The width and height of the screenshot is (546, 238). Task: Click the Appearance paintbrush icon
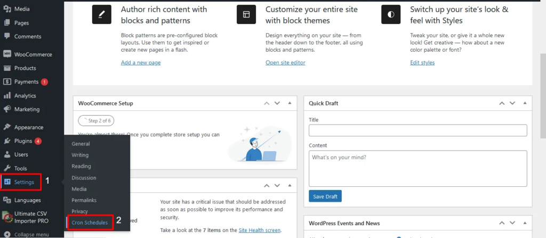click(x=7, y=127)
